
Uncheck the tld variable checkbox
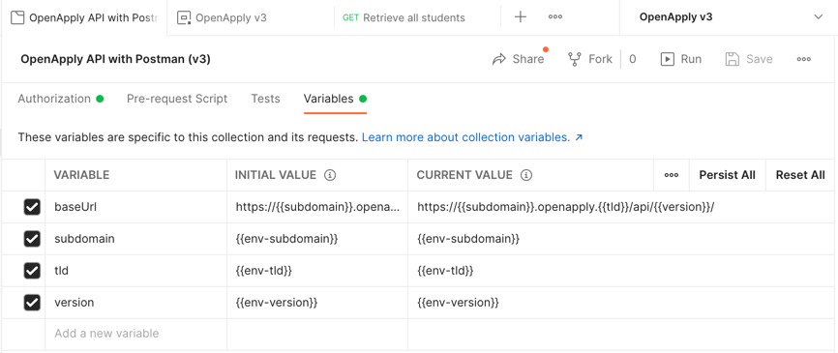(x=32, y=271)
